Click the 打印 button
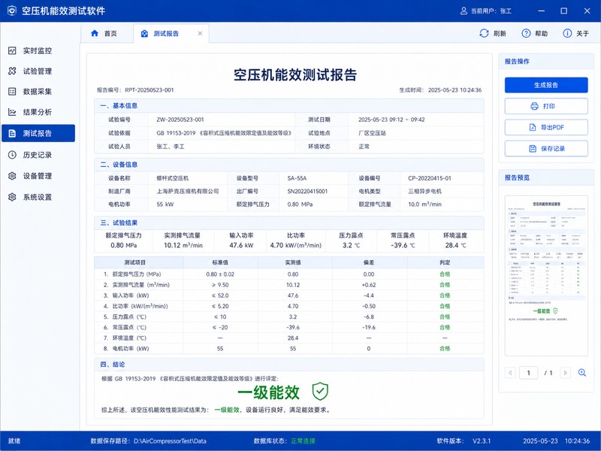Image resolution: width=601 pixels, height=451 pixels. point(546,106)
